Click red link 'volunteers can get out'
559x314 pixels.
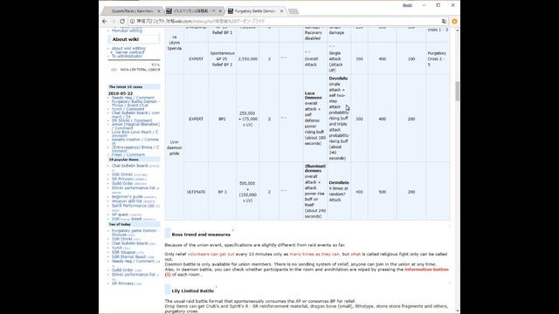click(210, 254)
